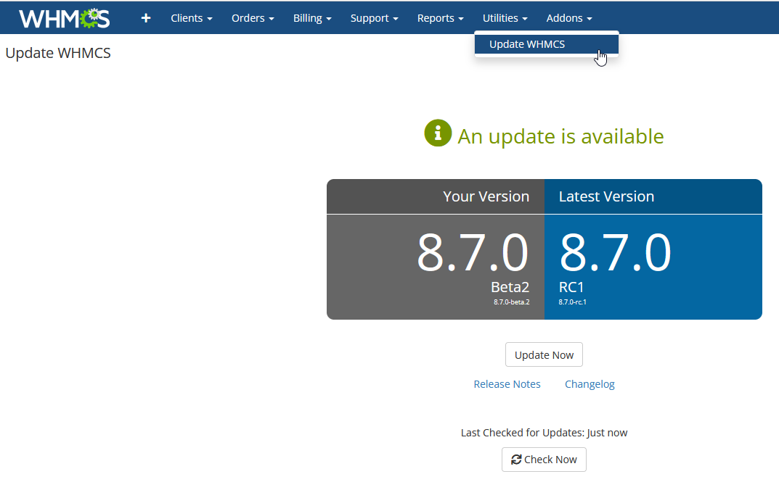Open the Changelog link
The height and width of the screenshot is (490, 779).
click(x=590, y=384)
